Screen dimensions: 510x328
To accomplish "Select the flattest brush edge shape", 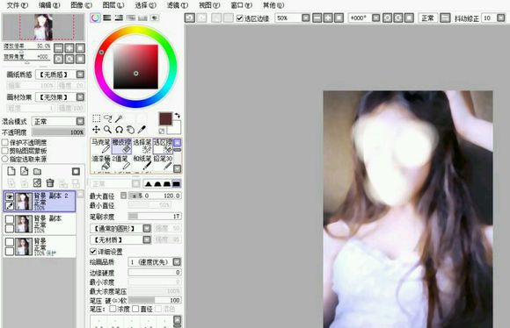I will point(176,184).
